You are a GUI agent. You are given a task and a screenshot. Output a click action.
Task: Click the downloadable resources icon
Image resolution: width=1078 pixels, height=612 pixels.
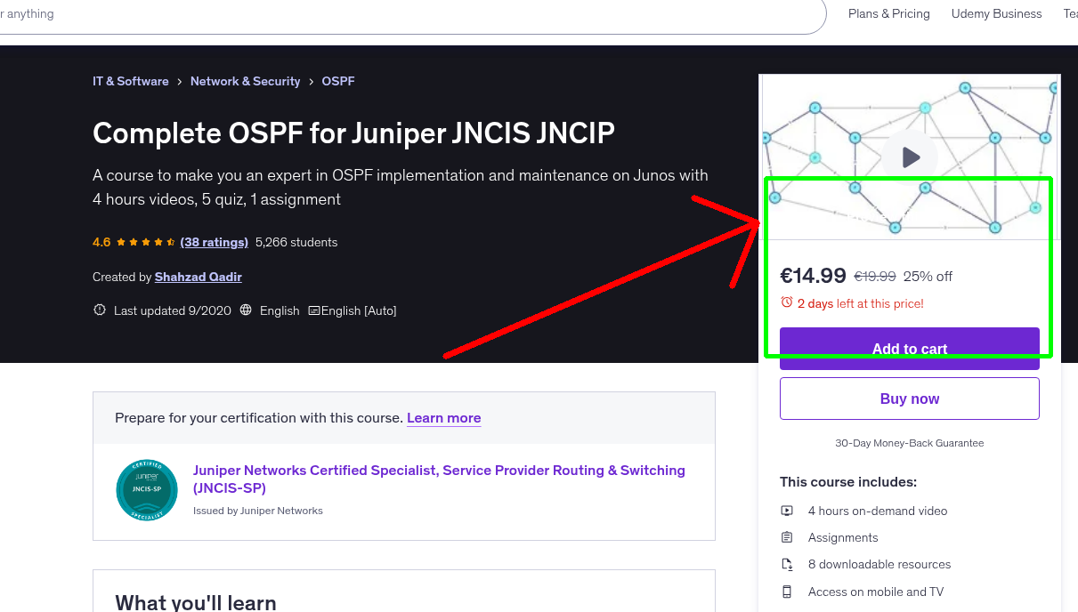(787, 564)
